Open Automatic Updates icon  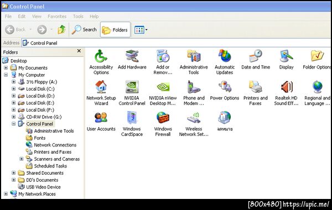coord(225,56)
